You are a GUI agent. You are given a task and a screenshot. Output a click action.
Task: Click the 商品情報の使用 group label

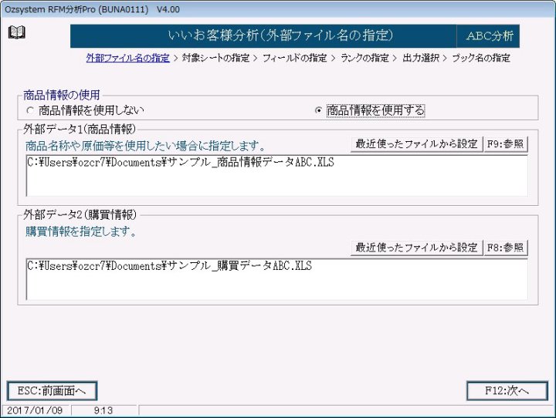click(62, 95)
